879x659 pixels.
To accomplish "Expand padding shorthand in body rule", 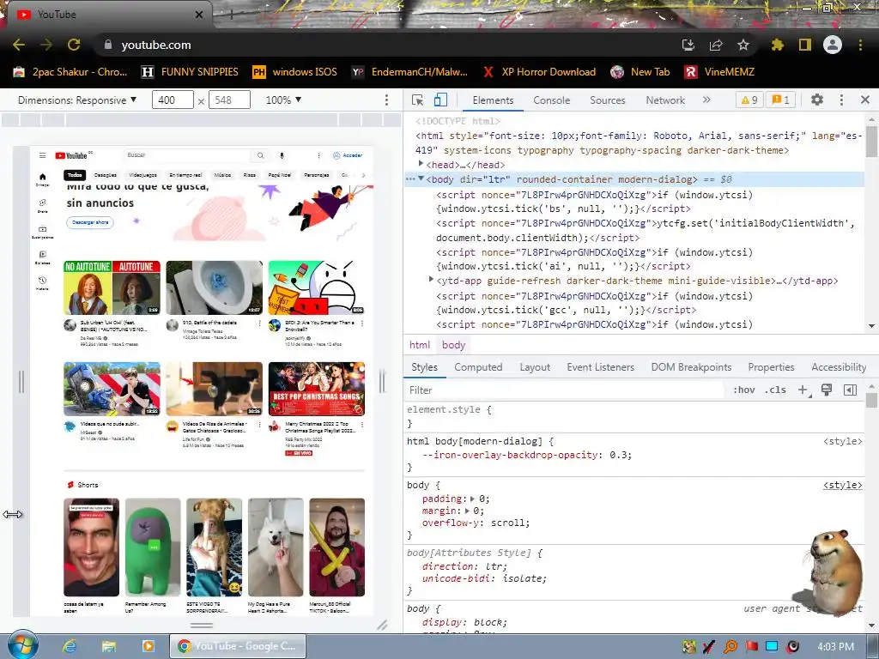I will [x=472, y=499].
